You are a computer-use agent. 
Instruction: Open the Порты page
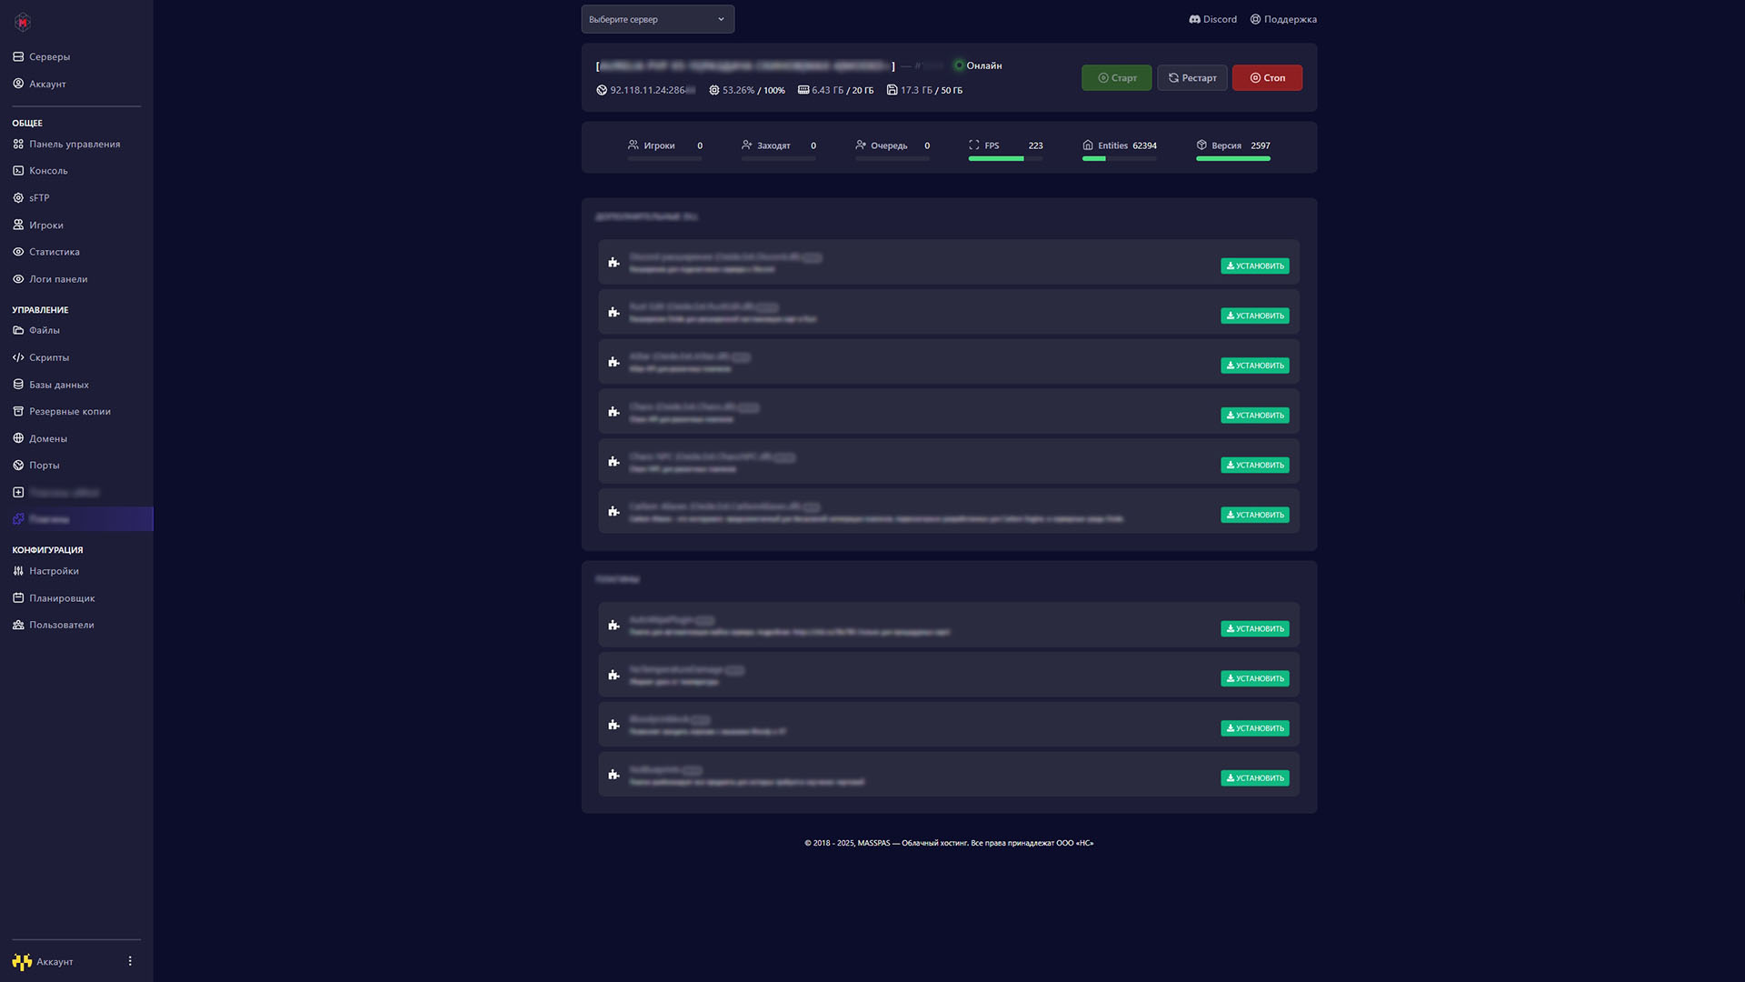coord(44,465)
